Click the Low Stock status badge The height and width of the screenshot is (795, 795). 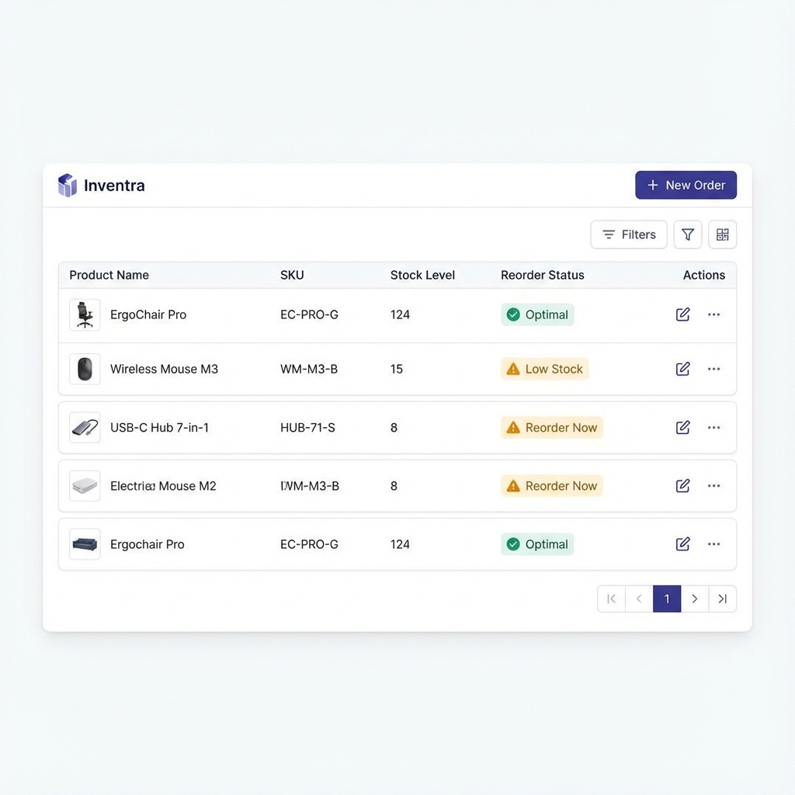pyautogui.click(x=545, y=369)
